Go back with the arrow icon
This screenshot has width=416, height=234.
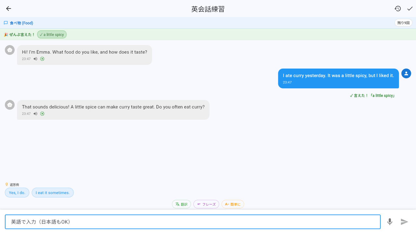pos(8,9)
